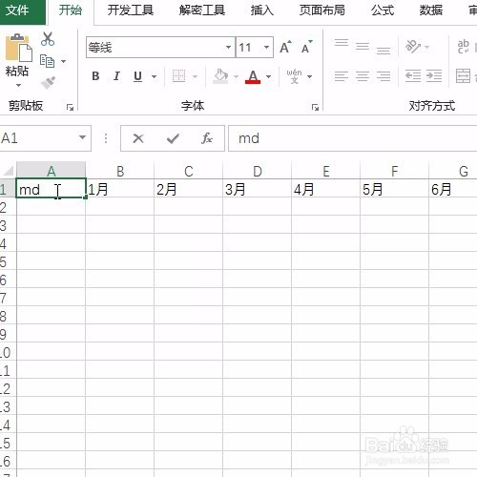Open font settings dialog launcher
This screenshot has height=477, width=477.
coord(315,108)
